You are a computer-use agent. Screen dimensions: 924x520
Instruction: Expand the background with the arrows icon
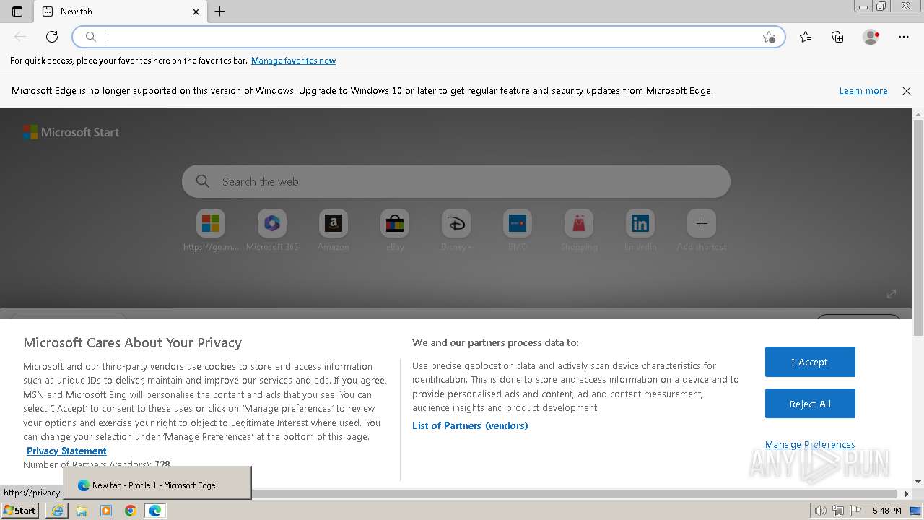click(x=892, y=293)
